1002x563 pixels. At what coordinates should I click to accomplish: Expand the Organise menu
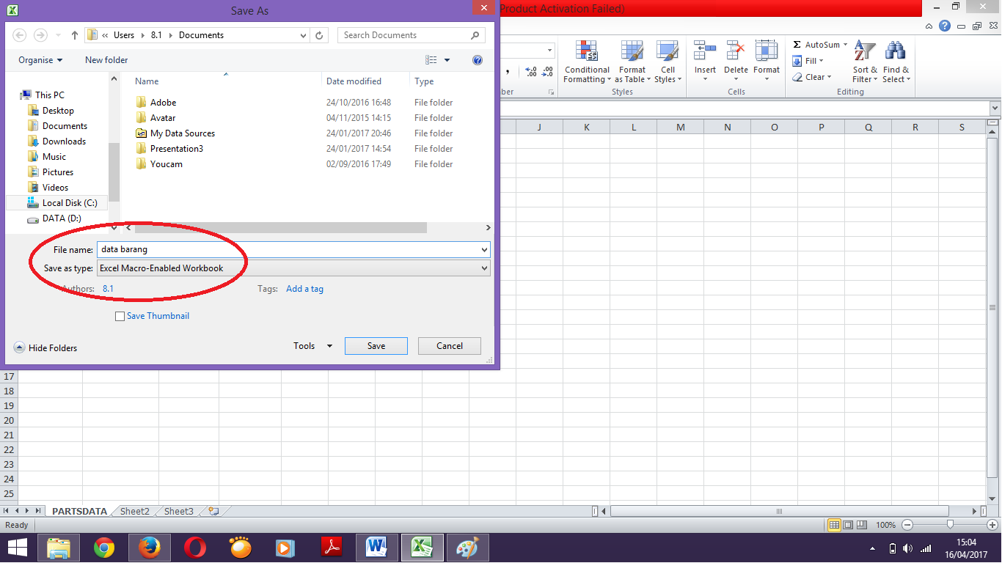(x=40, y=59)
